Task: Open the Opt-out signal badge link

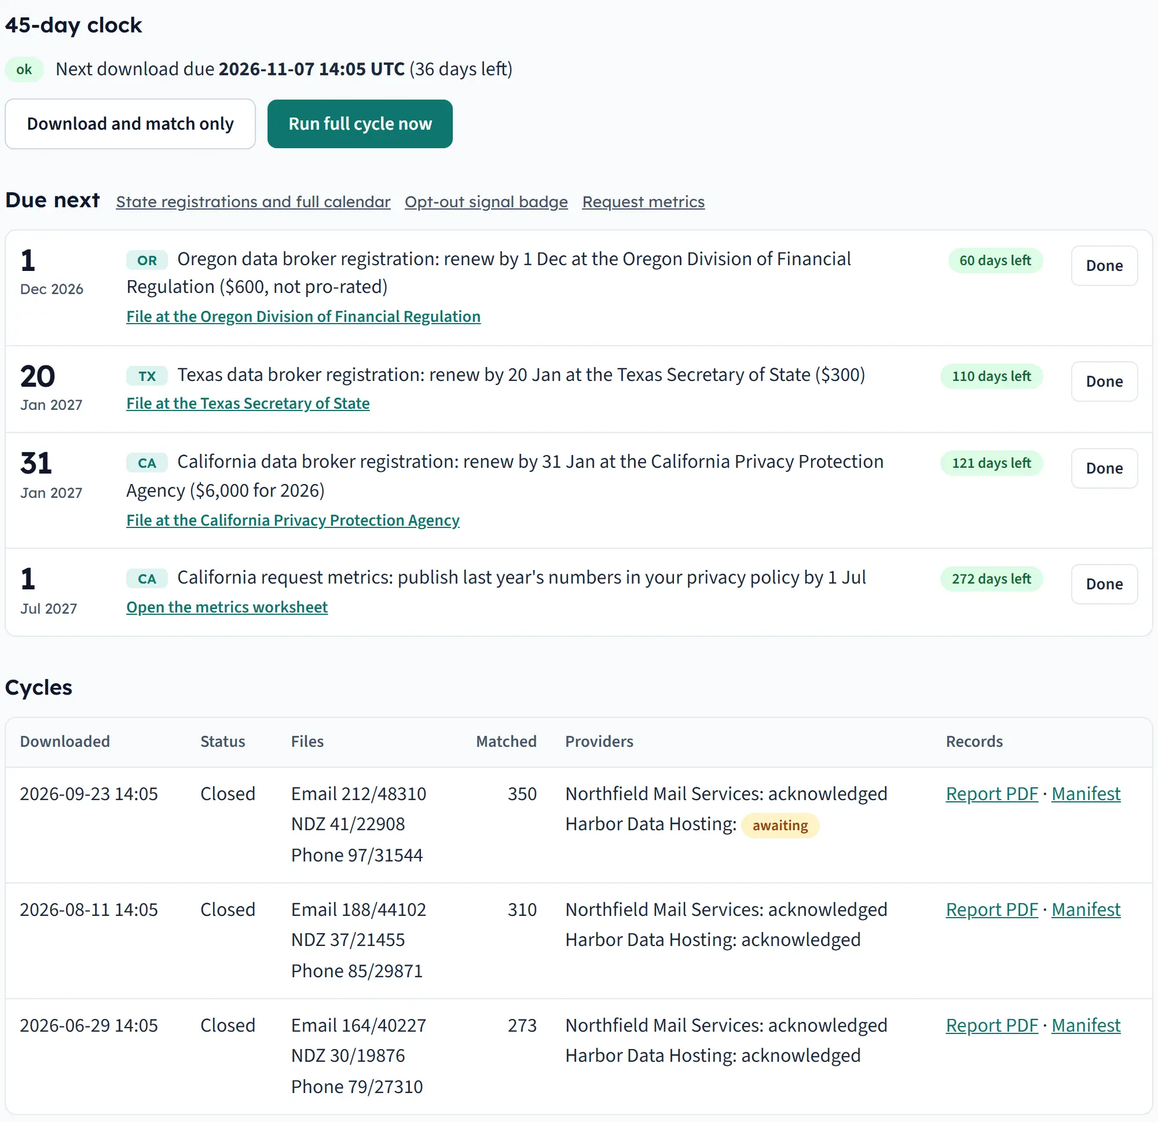Action: pyautogui.click(x=486, y=202)
